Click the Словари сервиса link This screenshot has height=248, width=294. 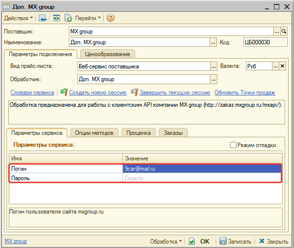[x=32, y=93]
